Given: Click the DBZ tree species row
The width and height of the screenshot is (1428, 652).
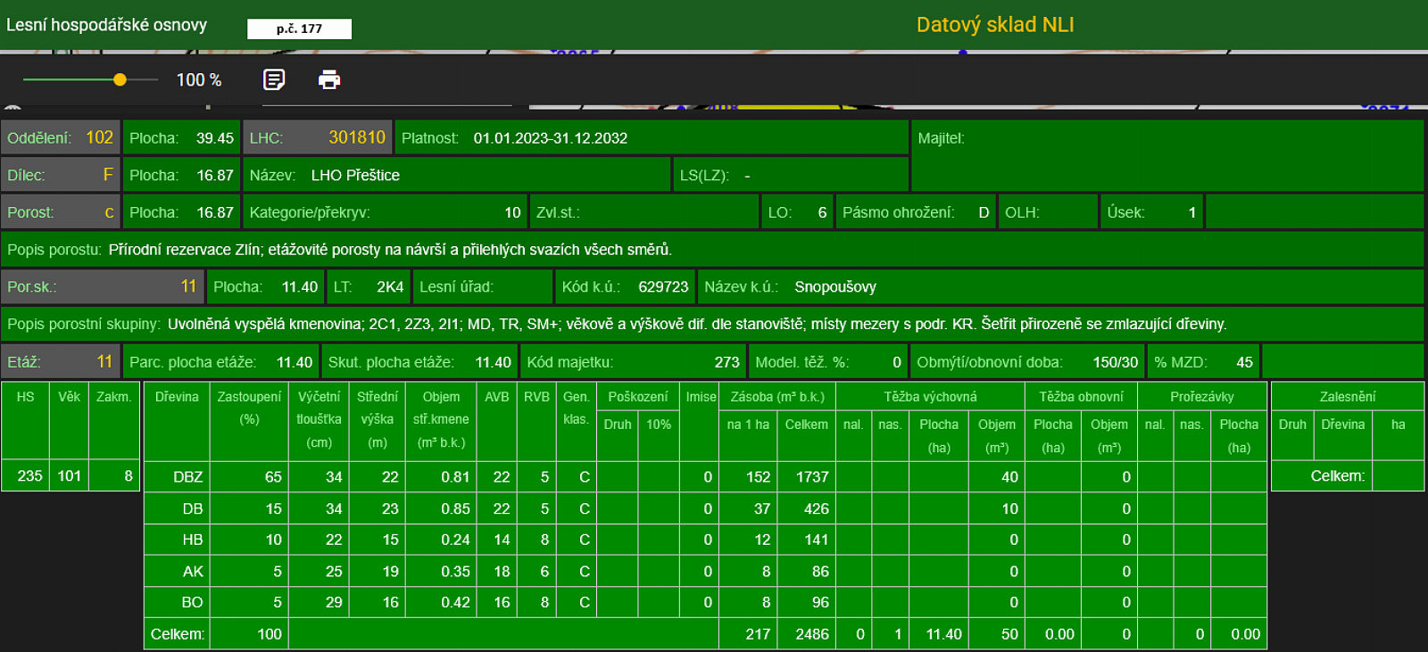Looking at the screenshot, I should (705, 477).
